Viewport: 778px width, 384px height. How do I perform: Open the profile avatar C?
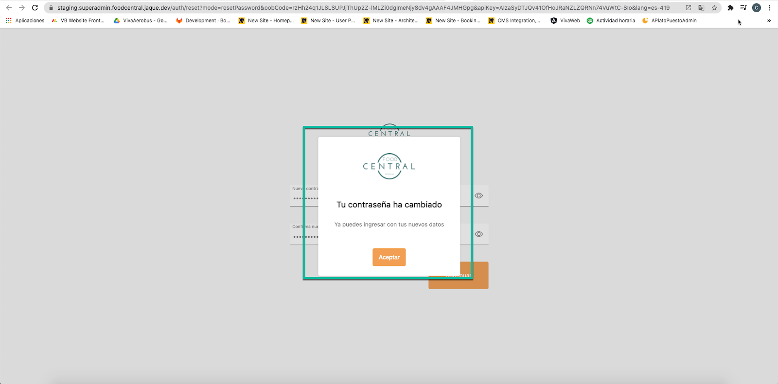point(757,8)
